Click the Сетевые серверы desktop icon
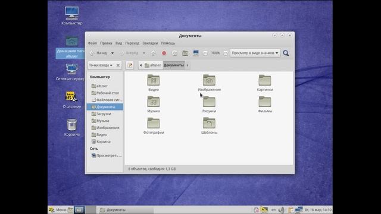The image size is (381, 214). click(x=71, y=72)
